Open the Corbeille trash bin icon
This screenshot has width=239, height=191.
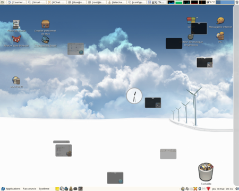tap(206, 172)
